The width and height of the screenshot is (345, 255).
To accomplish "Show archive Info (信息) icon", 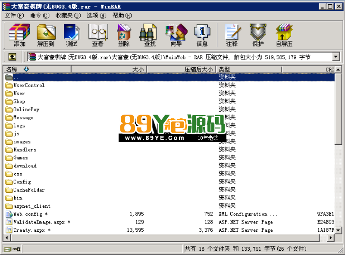I will pos(202,35).
